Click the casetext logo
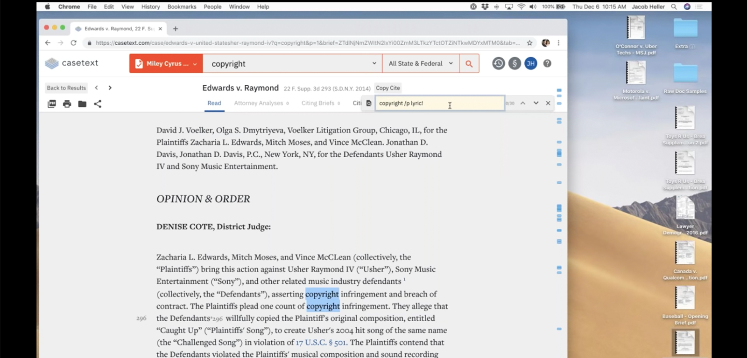 (71, 63)
